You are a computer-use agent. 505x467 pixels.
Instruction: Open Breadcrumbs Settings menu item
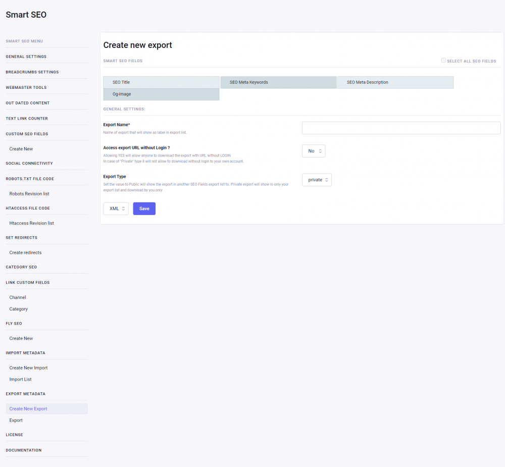[32, 72]
